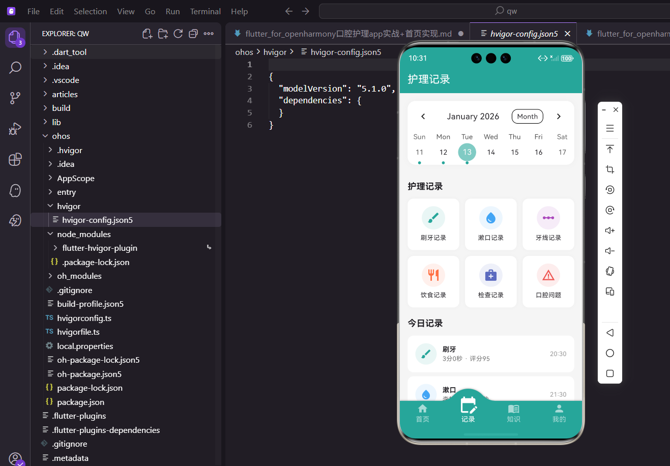Open the File menu
Screen dimensions: 670x466
click(34, 11)
